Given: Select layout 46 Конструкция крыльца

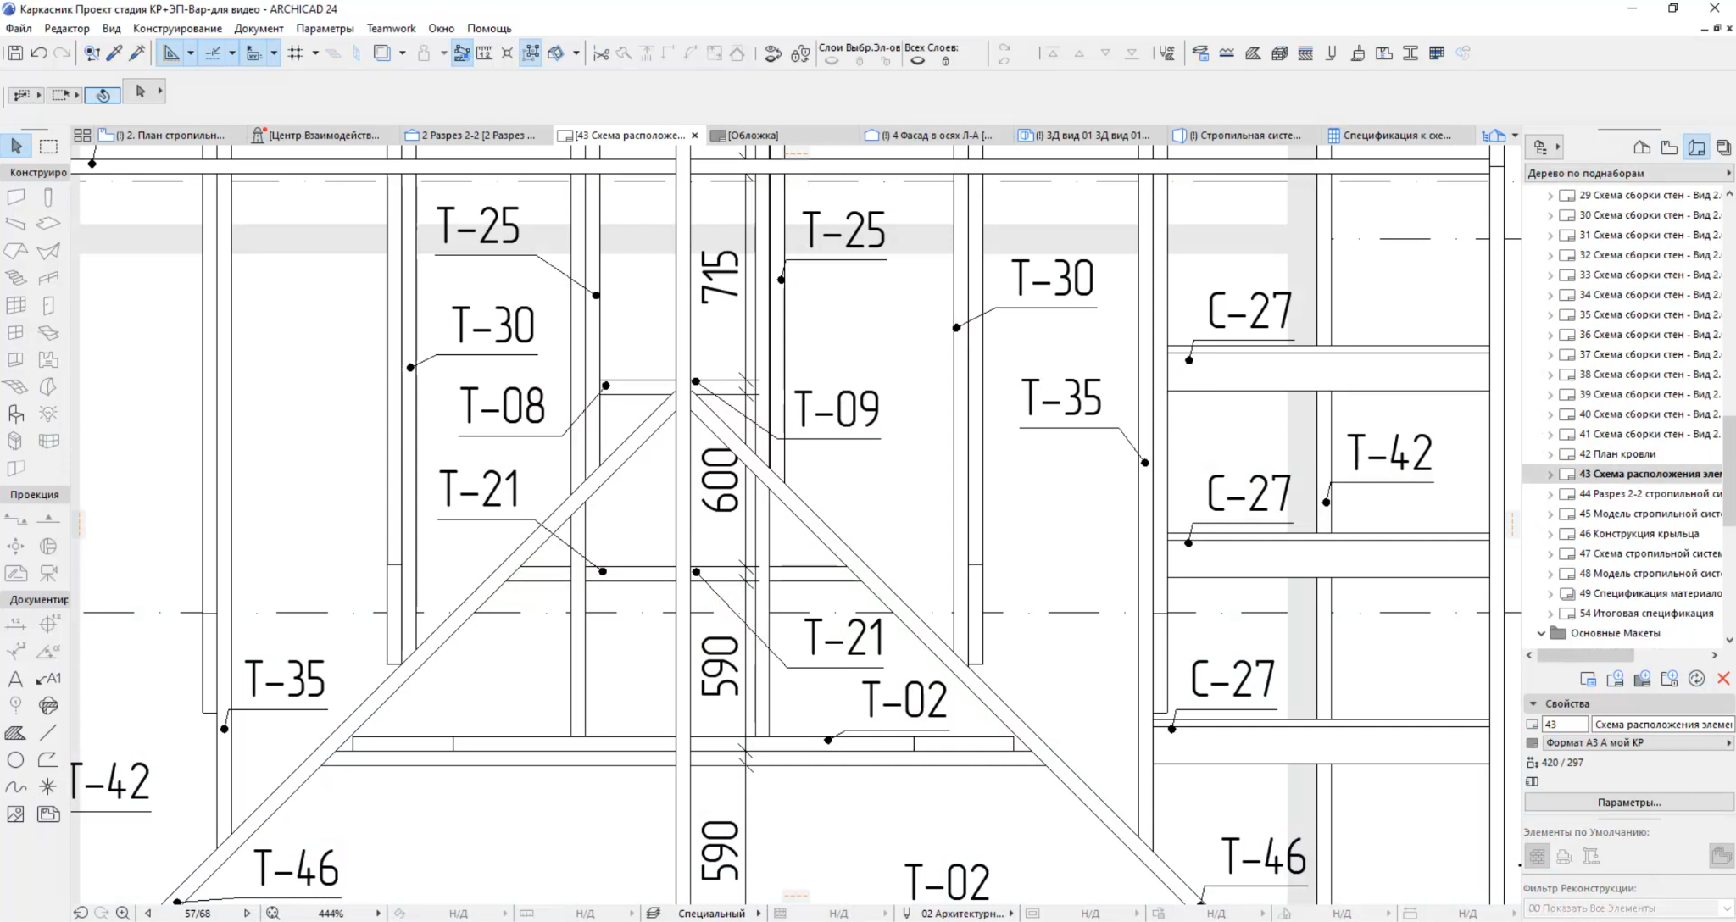Looking at the screenshot, I should tap(1638, 535).
